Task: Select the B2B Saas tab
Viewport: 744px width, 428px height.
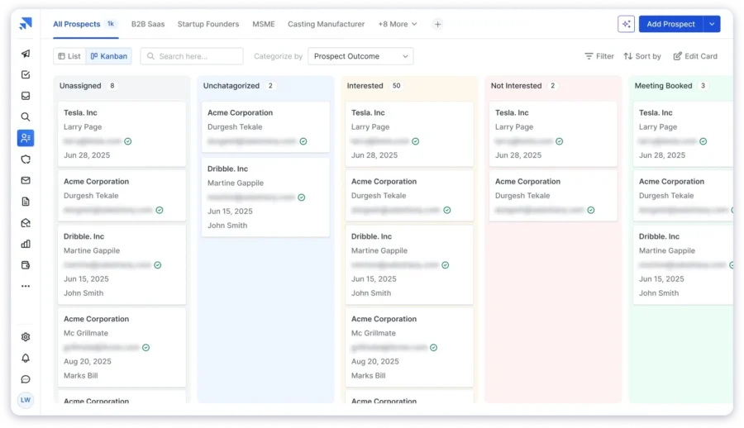Action: [148, 24]
